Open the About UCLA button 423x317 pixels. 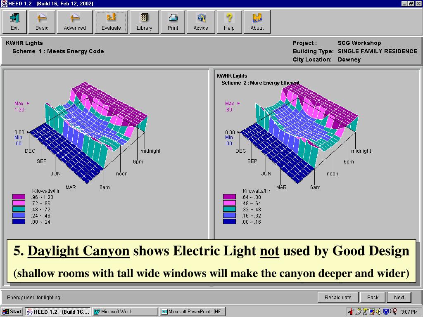click(x=257, y=22)
